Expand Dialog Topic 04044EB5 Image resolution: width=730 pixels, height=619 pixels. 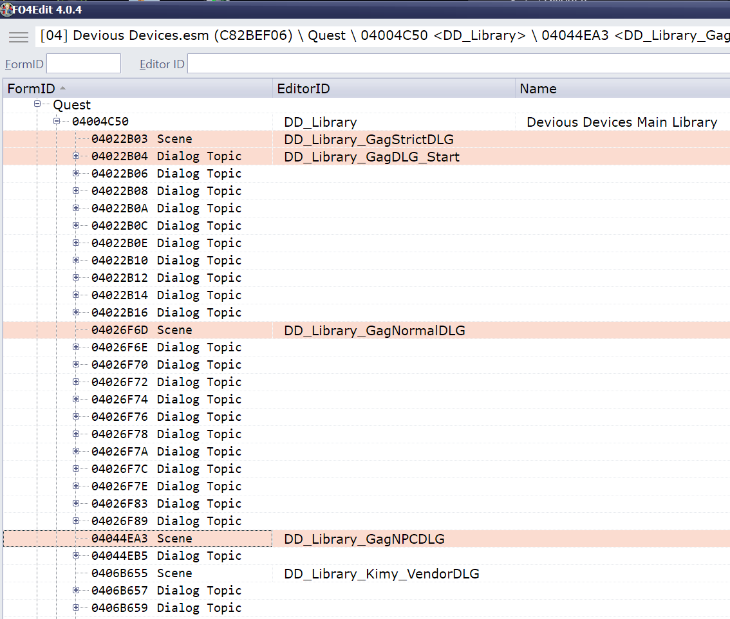click(x=76, y=555)
